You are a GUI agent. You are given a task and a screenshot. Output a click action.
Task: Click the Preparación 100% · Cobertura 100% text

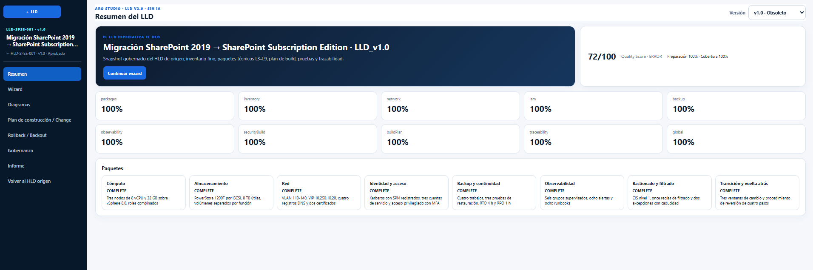697,57
